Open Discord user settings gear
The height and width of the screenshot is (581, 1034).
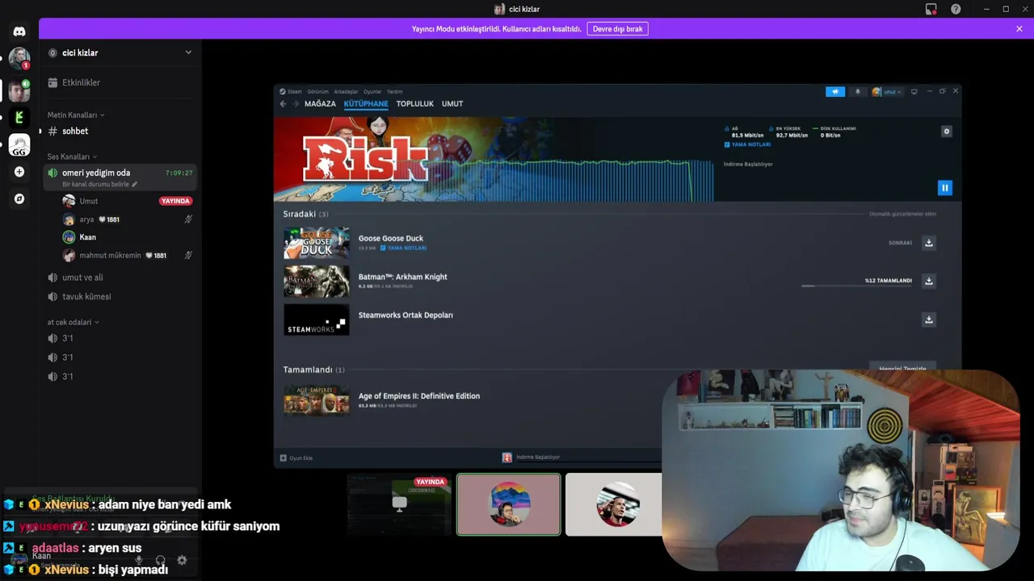[x=182, y=560]
